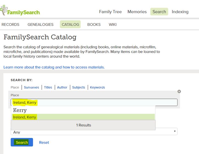Choose the Keywords search option

(x=98, y=87)
